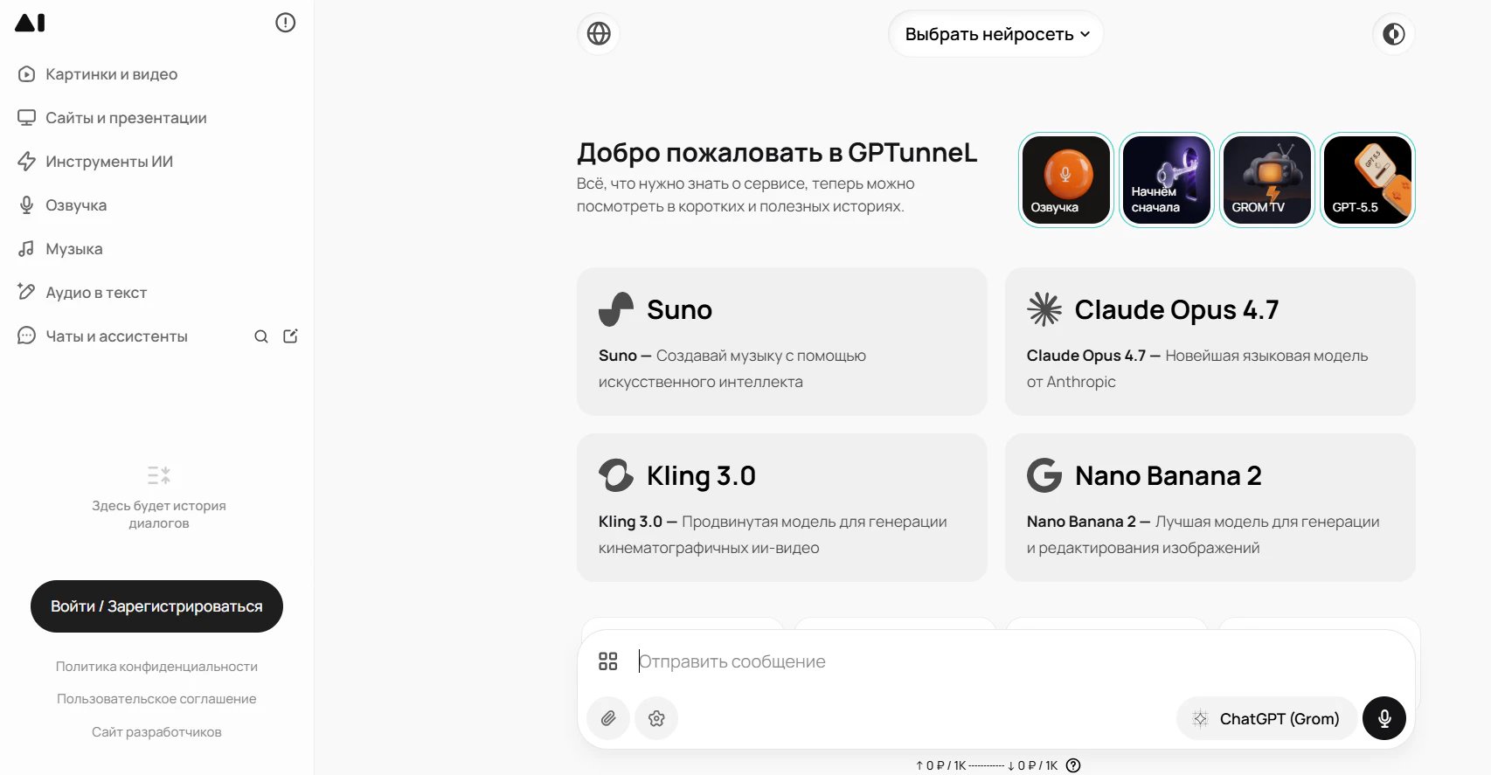
Task: Open Политика конфиденциальности link
Action: point(156,667)
